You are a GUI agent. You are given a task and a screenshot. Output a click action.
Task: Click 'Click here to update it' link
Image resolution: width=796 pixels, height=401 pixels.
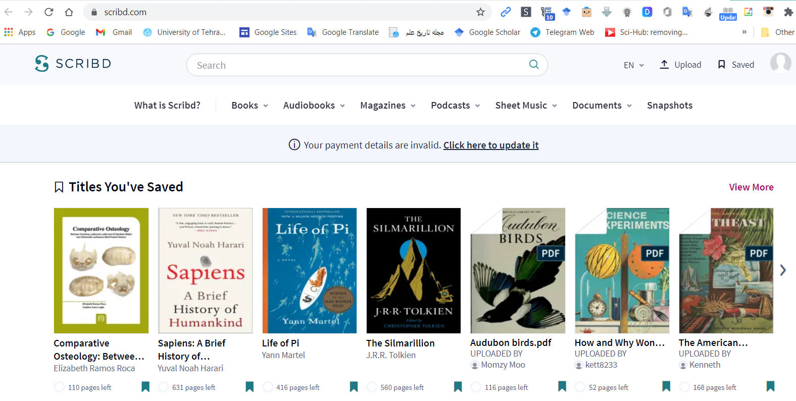point(491,145)
